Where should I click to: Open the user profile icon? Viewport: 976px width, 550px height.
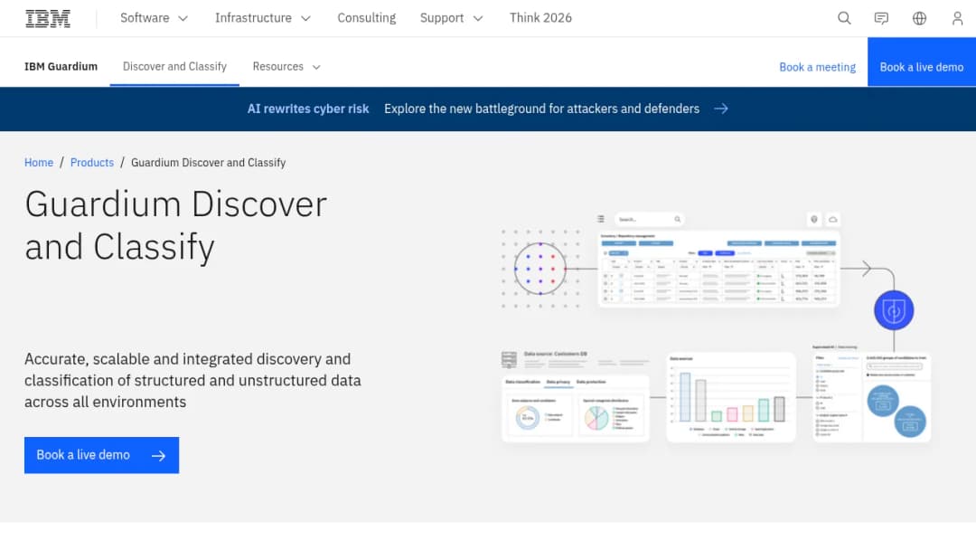[957, 18]
